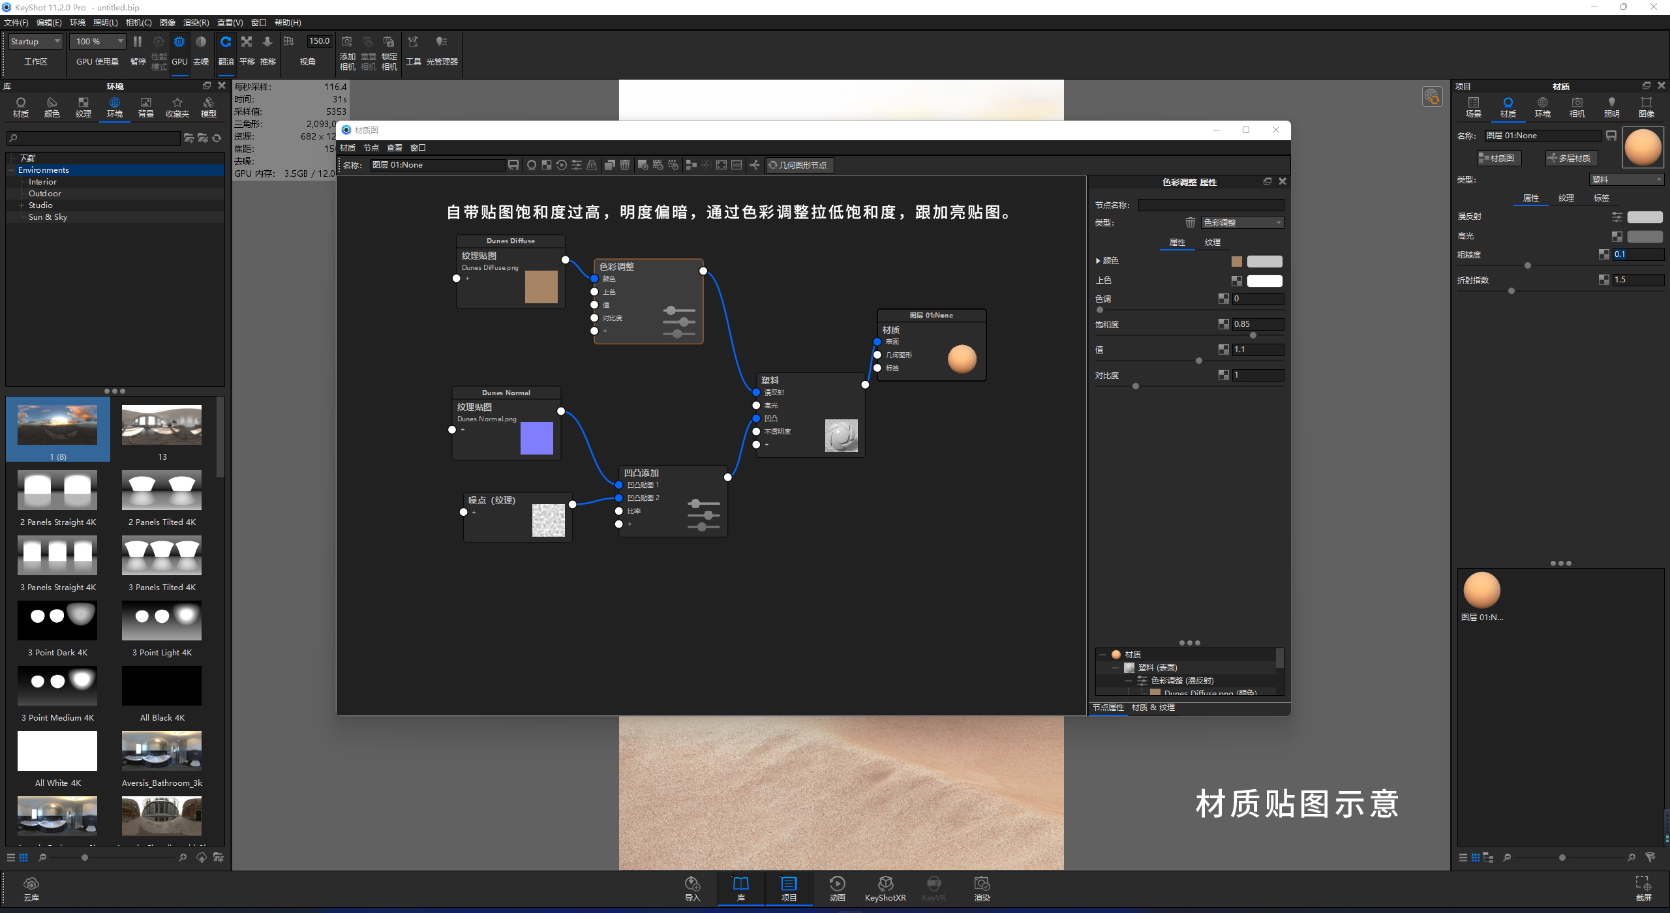Screen dimensions: 1670x913
Task: Toggle texture checker beside 粗糙度 in material panel
Action: coord(1603,254)
